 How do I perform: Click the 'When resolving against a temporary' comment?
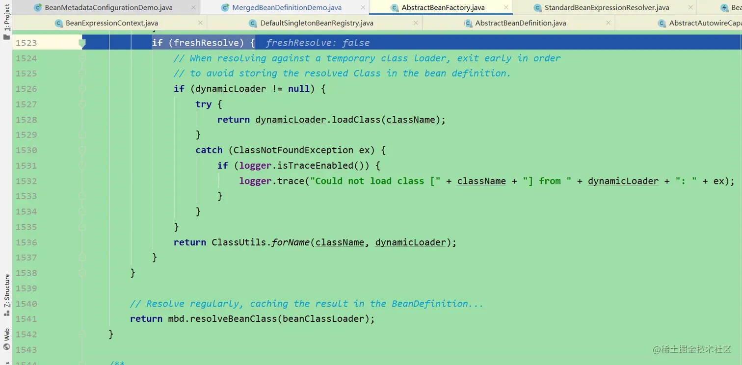pyautogui.click(x=367, y=58)
